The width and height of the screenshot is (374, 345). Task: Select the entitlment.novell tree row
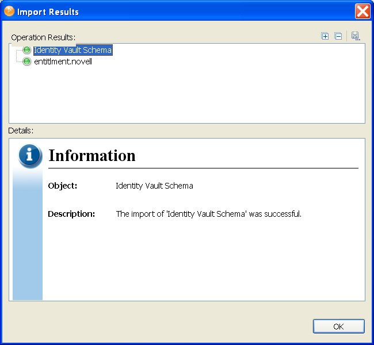point(63,62)
